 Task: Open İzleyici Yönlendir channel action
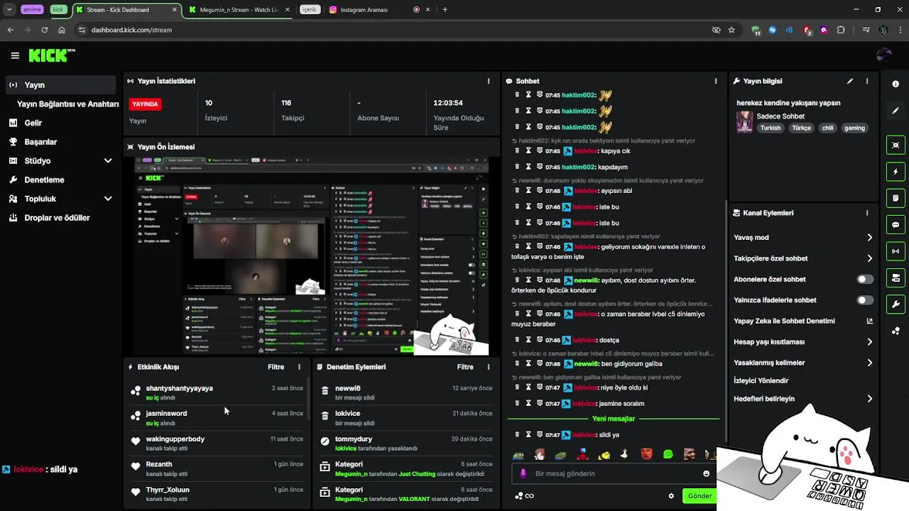tap(761, 381)
